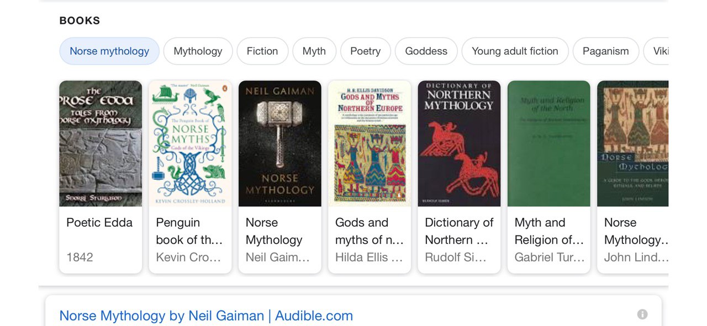Click the Kevin Crossley-Holland book title
Image resolution: width=707 pixels, height=326 pixels.
pyautogui.click(x=189, y=231)
